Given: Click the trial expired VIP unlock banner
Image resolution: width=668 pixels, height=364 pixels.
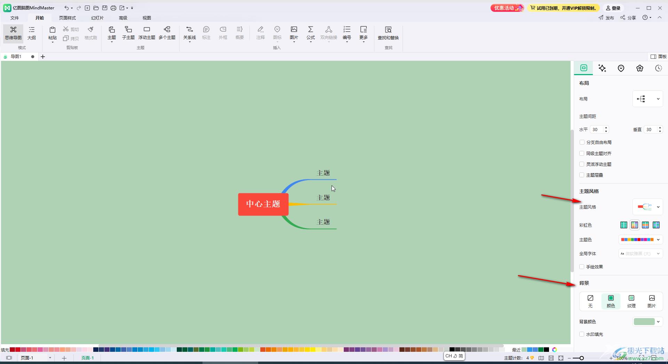Looking at the screenshot, I should (563, 8).
